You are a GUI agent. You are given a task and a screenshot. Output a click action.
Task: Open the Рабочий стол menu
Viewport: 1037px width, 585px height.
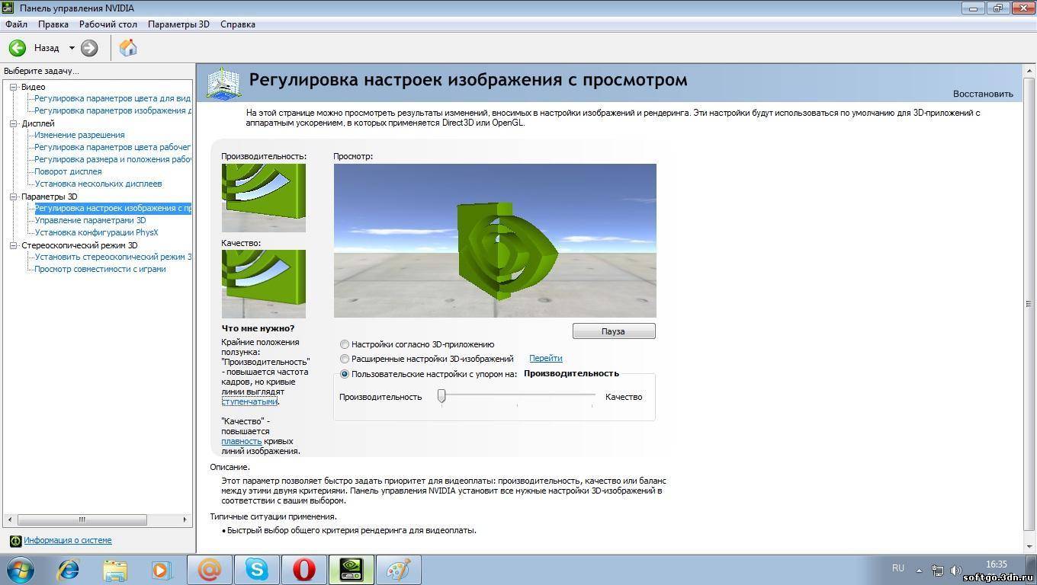pyautogui.click(x=108, y=24)
